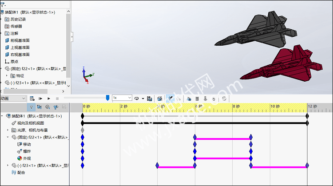The width and height of the screenshot is (333, 186).
Task: Open the Animation Wizard
Action: click(x=160, y=99)
